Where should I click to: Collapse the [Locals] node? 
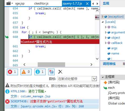[x=103, y=22]
